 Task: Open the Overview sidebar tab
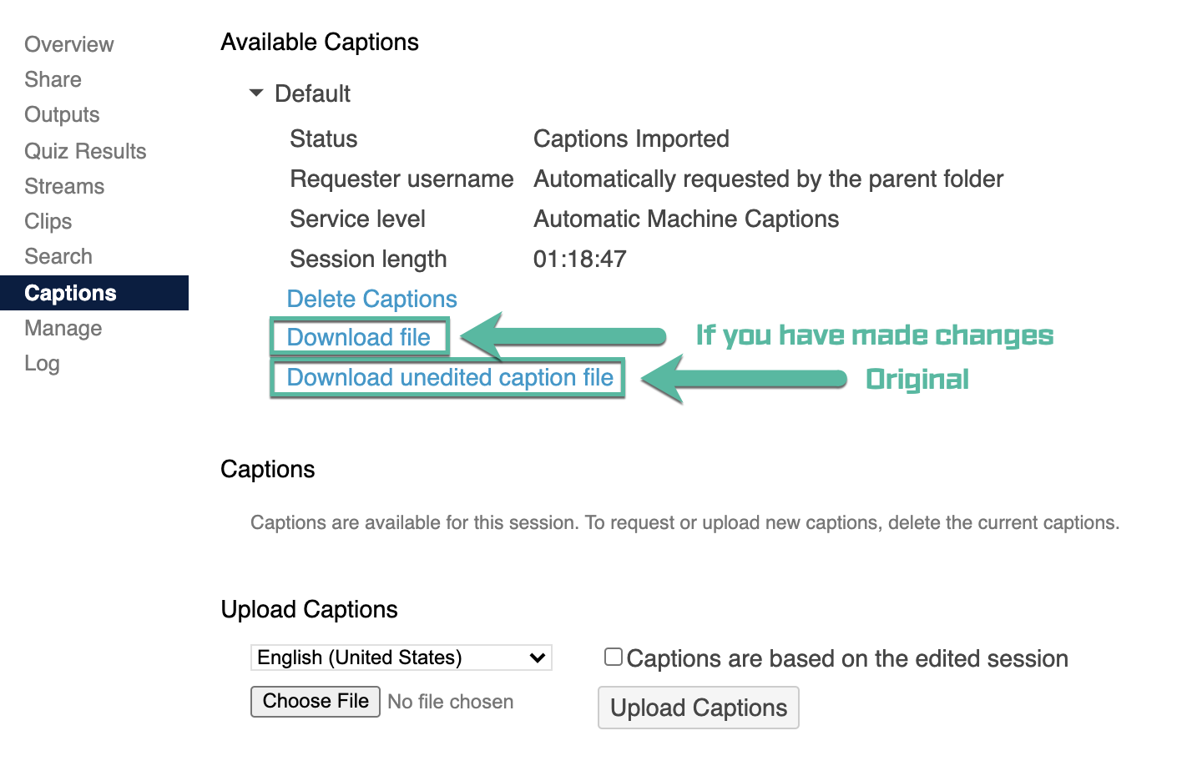(69, 44)
